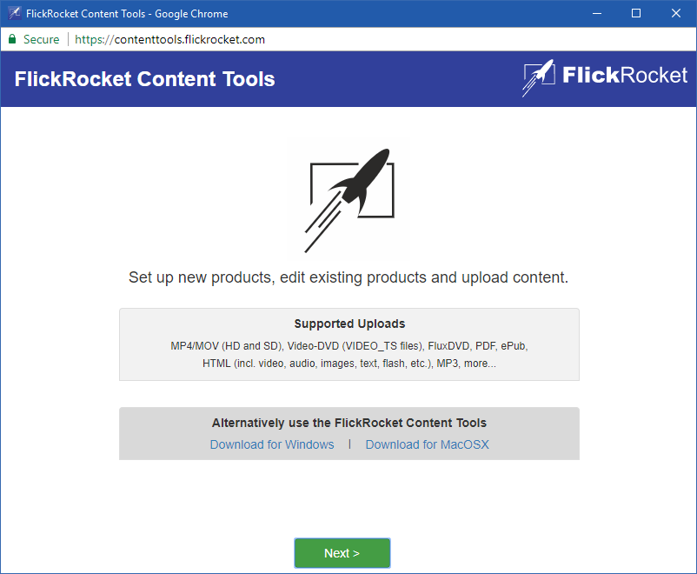Close the FlickRocket Content Tools window

tap(676, 13)
